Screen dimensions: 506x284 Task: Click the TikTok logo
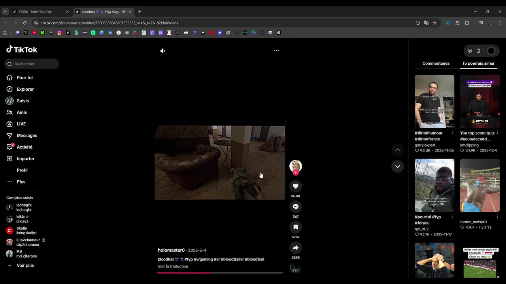click(x=22, y=49)
